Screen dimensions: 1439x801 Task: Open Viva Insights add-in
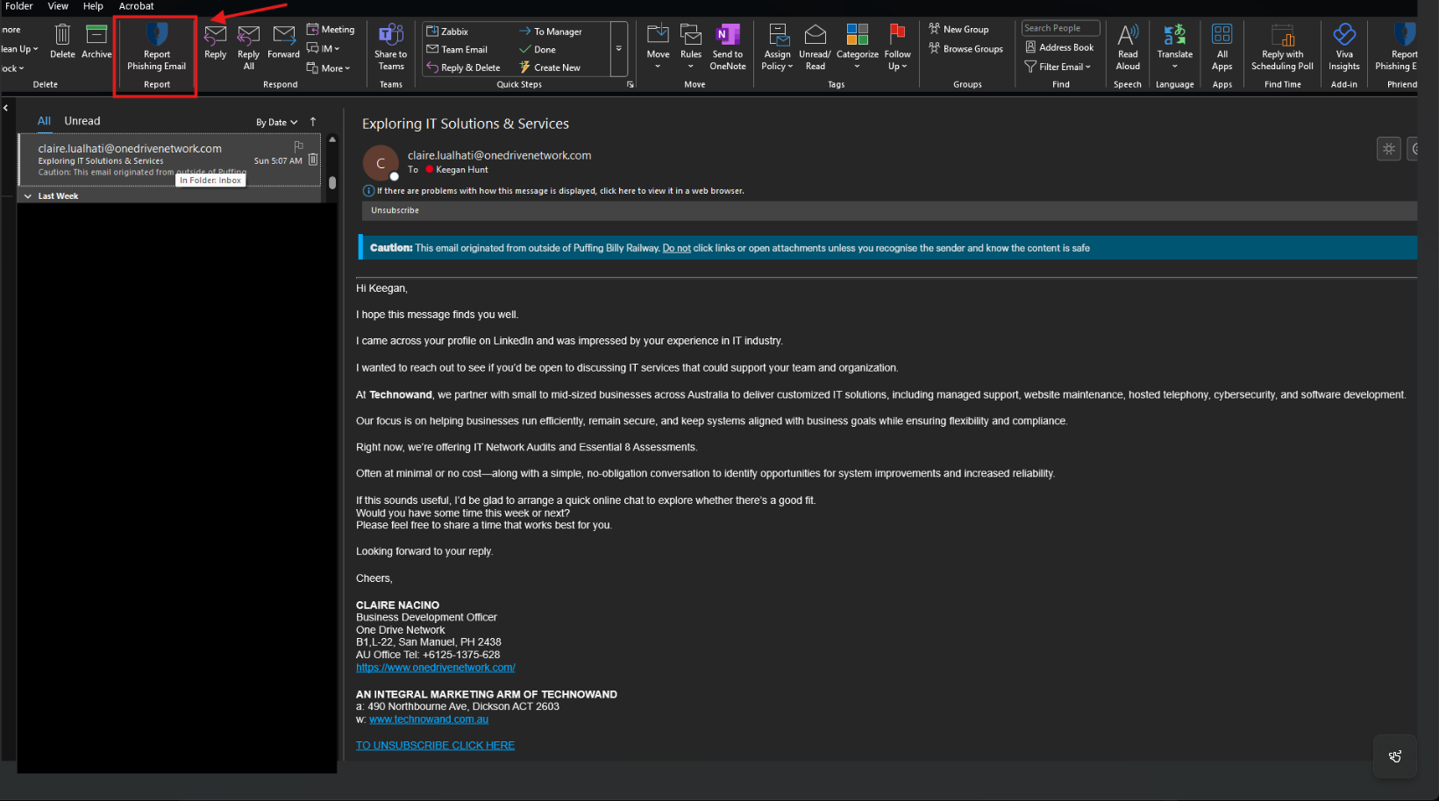[1343, 35]
